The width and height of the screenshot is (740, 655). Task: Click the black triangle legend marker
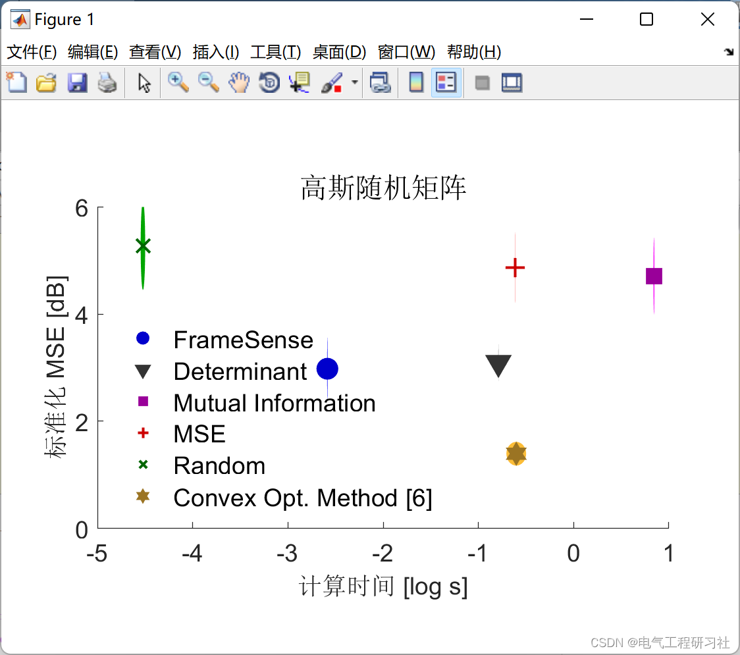142,371
